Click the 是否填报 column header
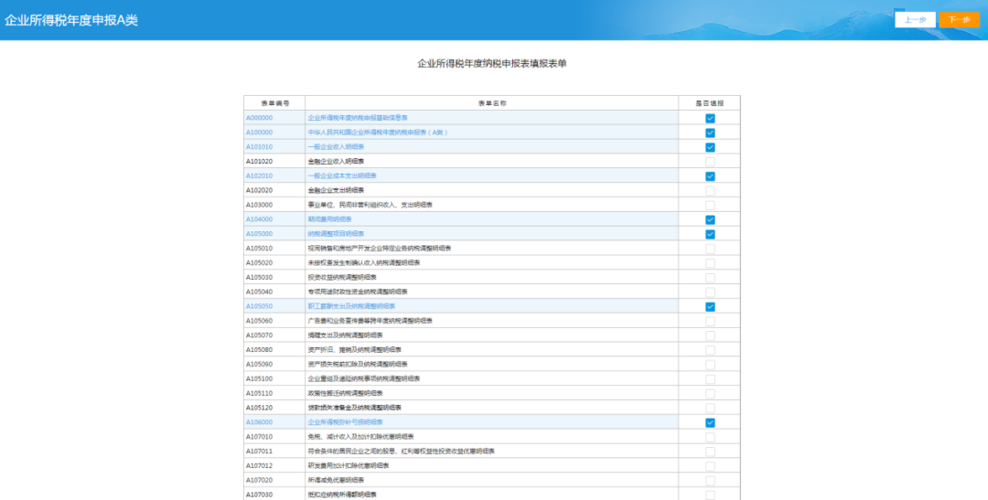 click(710, 103)
